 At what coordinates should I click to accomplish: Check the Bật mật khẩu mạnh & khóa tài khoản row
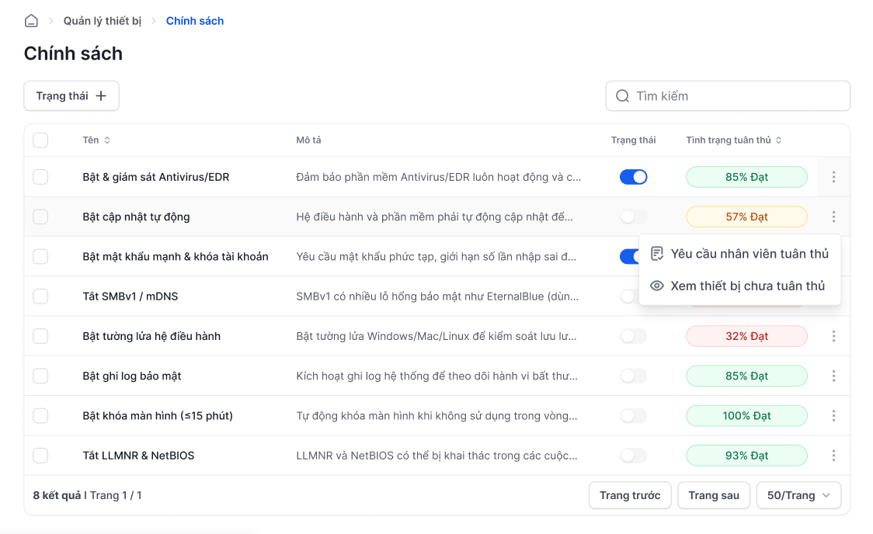(x=40, y=256)
